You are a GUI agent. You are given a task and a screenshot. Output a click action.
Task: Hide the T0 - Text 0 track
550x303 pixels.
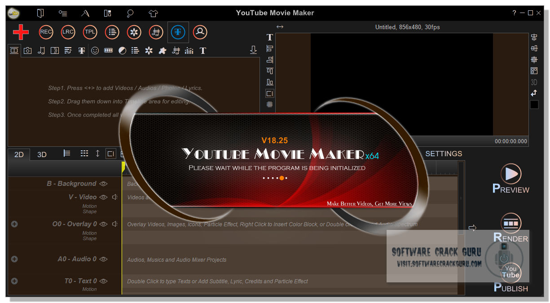click(104, 281)
